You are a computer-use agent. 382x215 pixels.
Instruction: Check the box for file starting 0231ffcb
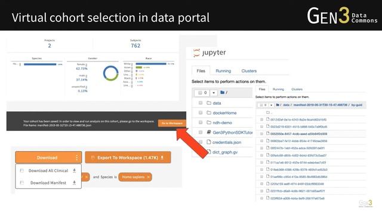(261, 191)
